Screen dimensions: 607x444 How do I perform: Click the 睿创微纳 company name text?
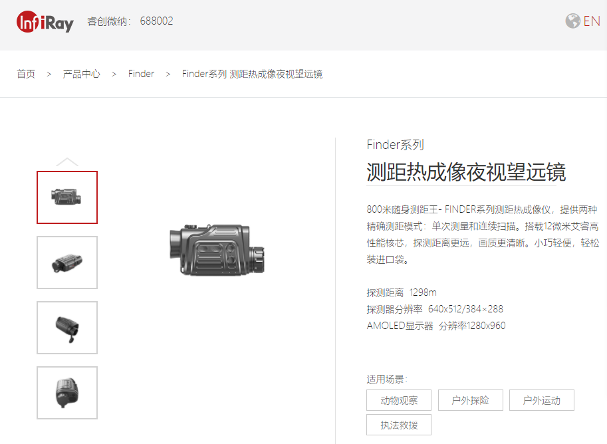pos(109,21)
